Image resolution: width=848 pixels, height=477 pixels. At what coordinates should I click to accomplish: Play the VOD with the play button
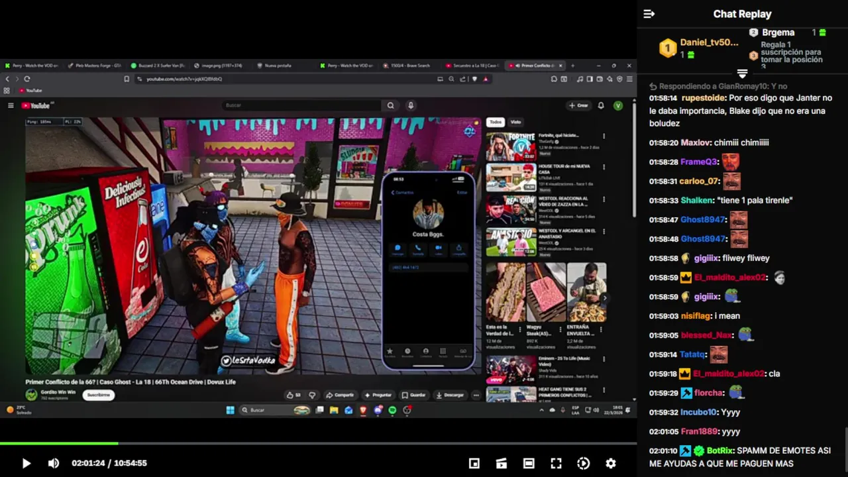[x=26, y=463]
